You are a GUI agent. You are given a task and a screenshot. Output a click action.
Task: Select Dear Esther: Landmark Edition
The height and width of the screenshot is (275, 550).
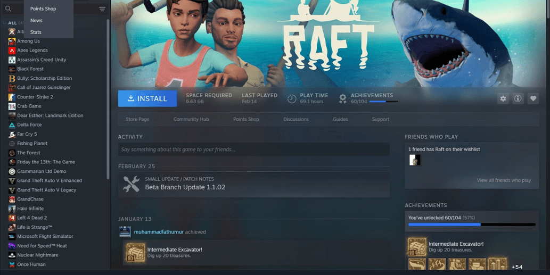[x=50, y=115]
